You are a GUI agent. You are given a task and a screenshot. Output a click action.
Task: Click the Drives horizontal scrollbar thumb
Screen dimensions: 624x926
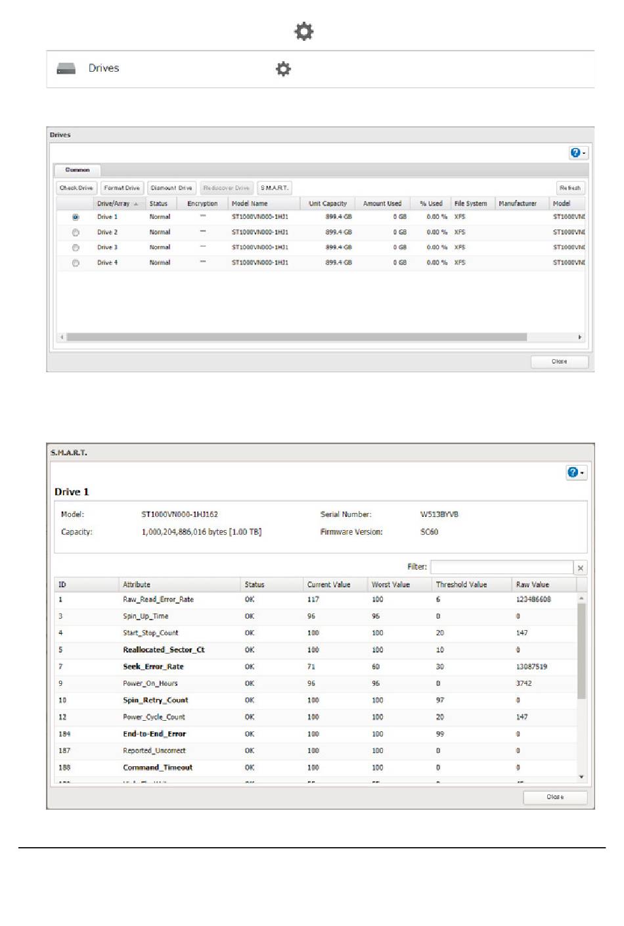(296, 337)
